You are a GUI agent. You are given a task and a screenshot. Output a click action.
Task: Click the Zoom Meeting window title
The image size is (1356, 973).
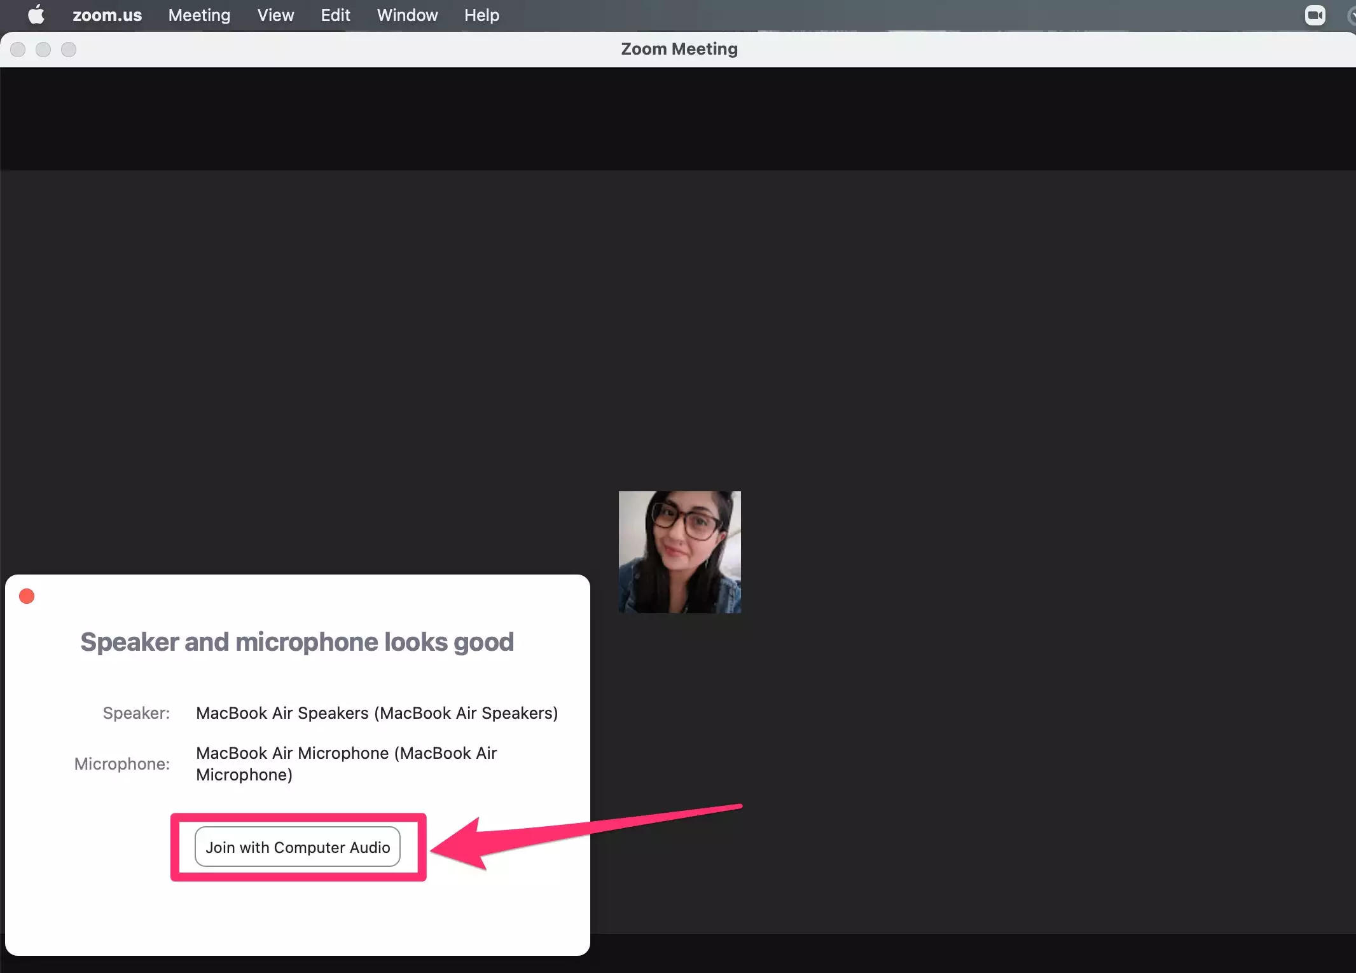(679, 49)
